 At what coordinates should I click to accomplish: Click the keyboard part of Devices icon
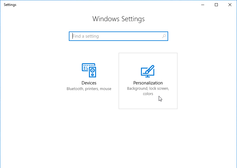coord(87,67)
